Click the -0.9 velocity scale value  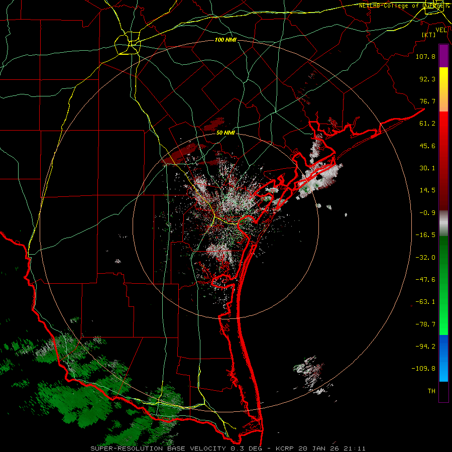(427, 213)
